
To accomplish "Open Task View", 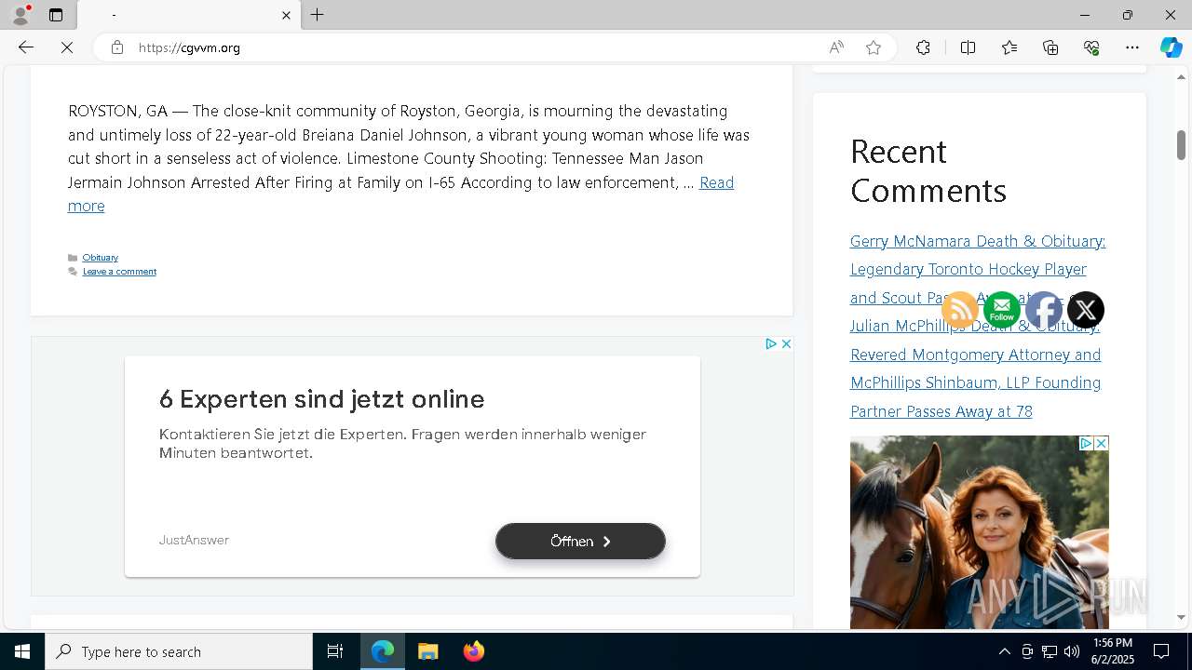I will point(335,651).
